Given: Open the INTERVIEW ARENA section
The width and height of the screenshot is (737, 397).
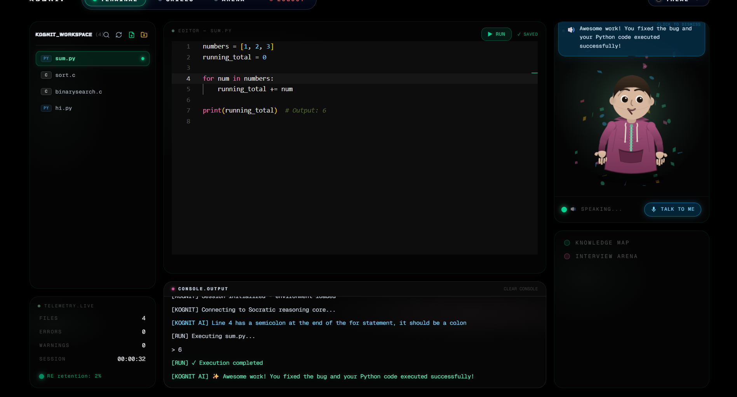Looking at the screenshot, I should (601, 257).
